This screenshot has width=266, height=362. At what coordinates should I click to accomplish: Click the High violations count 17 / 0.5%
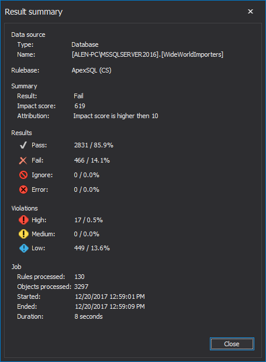point(88,220)
